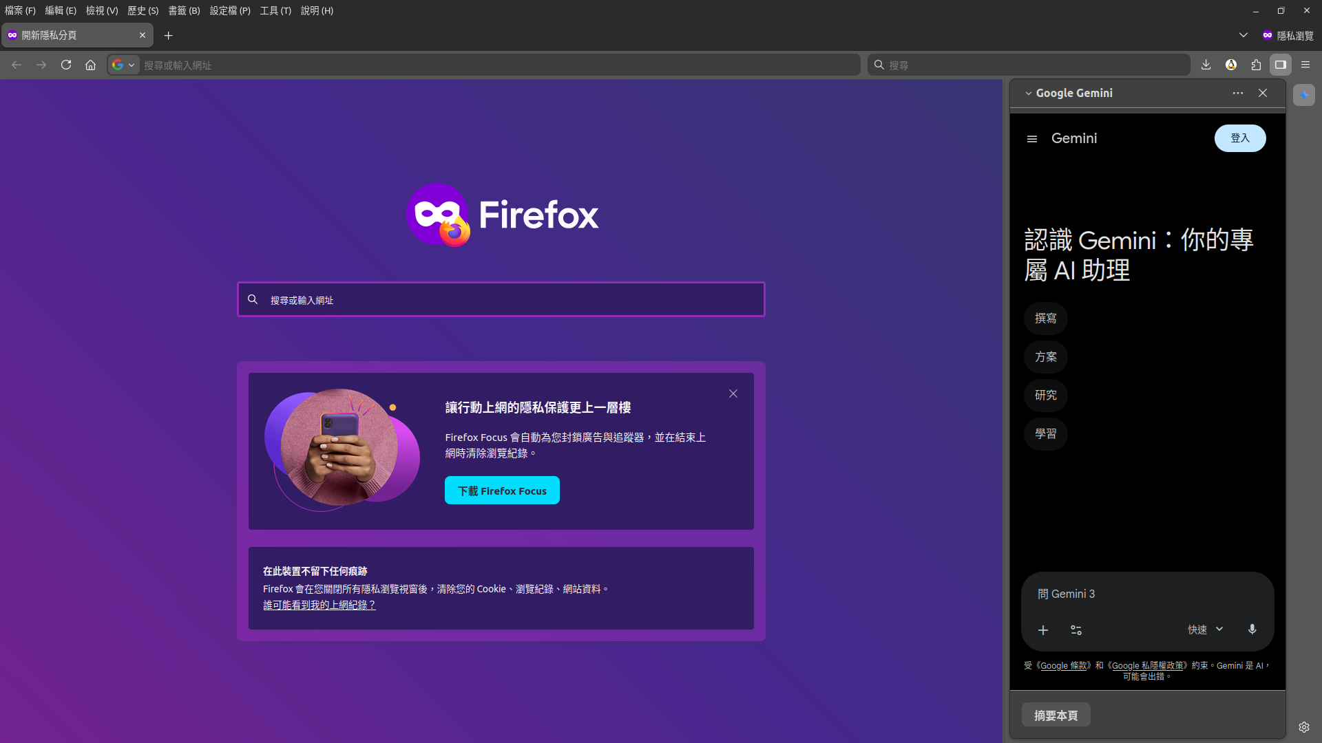Select the 開新隱私分頁 tab
The width and height of the screenshot is (1322, 743).
[x=77, y=35]
